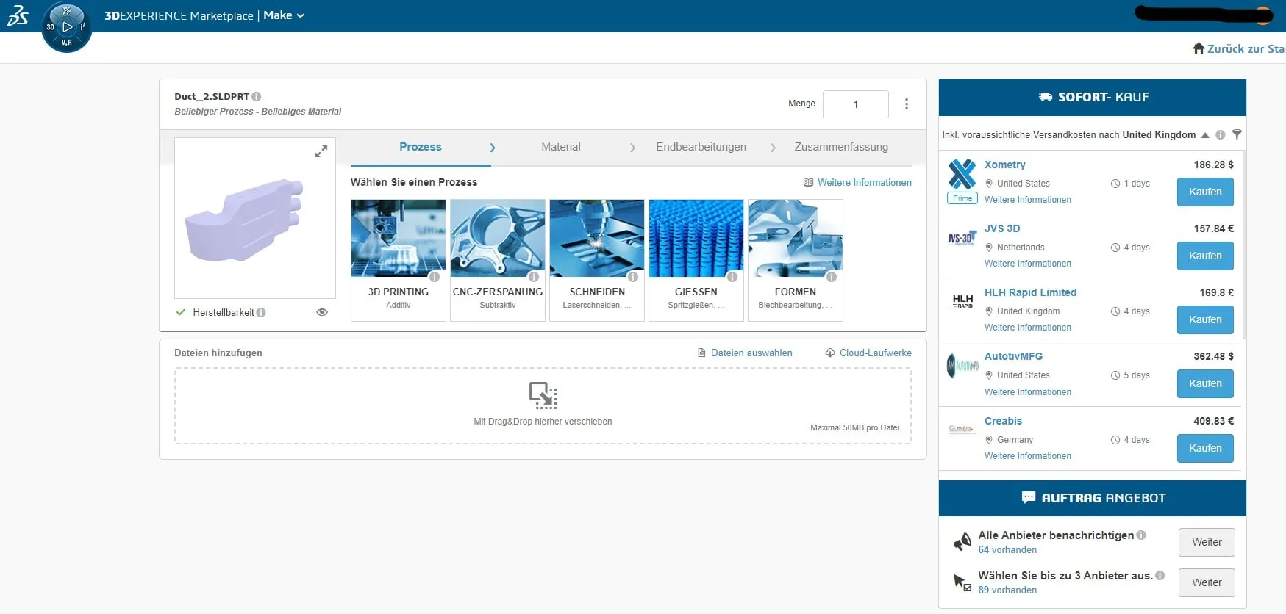The width and height of the screenshot is (1286, 614).
Task: Click the Cloud-Laufwerke cloud icon
Action: click(830, 353)
